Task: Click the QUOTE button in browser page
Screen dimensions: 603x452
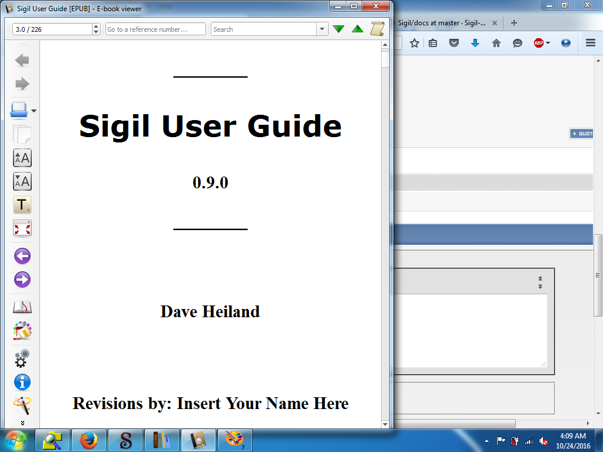Action: point(581,134)
